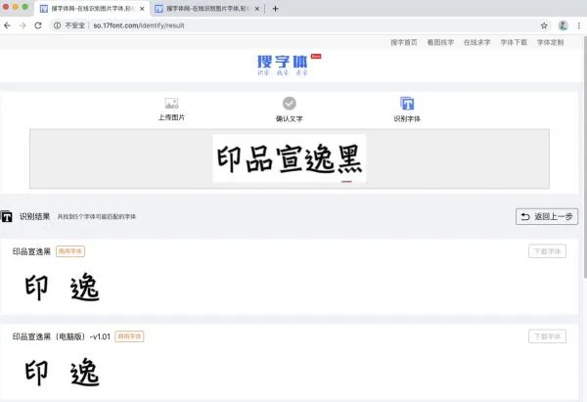Click the 上传图片 step image icon
The width and height of the screenshot is (587, 402).
click(x=171, y=103)
